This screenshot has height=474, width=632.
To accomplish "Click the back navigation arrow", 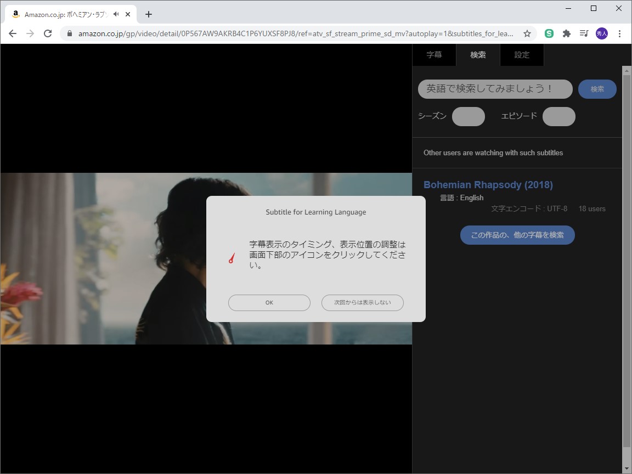I will 12,33.
